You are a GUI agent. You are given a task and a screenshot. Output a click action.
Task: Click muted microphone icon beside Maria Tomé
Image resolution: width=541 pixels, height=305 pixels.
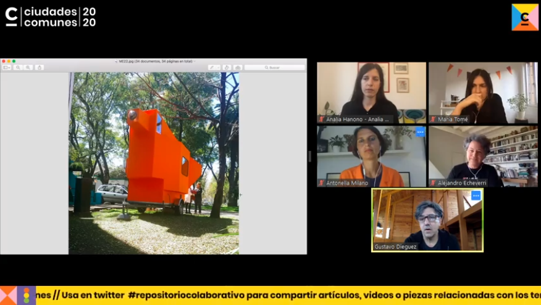pyautogui.click(x=433, y=120)
